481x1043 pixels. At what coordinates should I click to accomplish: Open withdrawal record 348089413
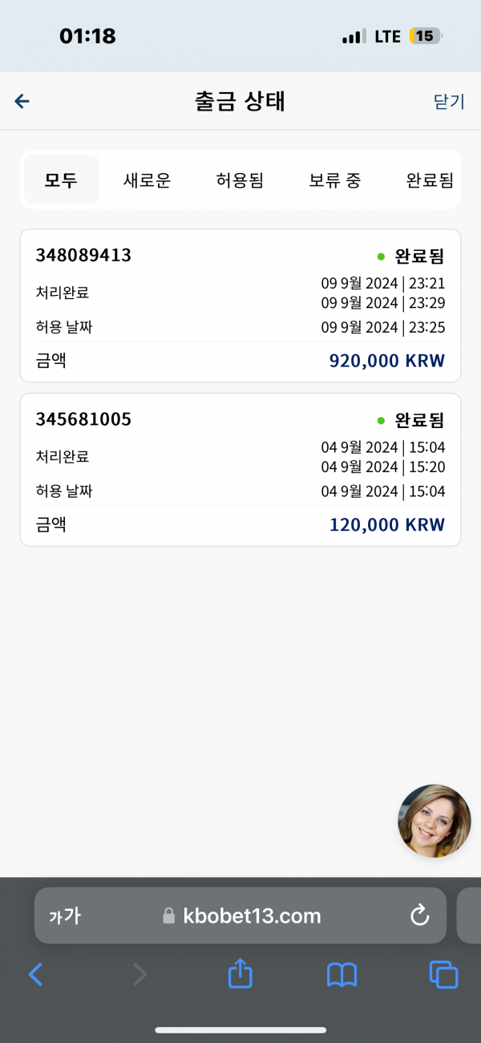tap(240, 305)
